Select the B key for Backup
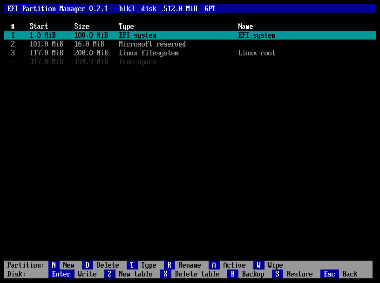This screenshot has width=380, height=283. click(233, 274)
